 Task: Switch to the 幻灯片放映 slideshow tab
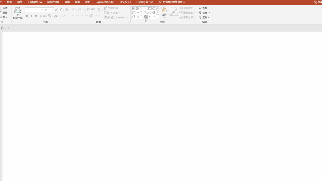pos(53,2)
